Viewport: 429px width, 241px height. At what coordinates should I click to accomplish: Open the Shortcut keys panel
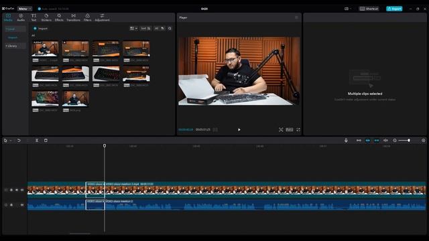click(x=369, y=9)
